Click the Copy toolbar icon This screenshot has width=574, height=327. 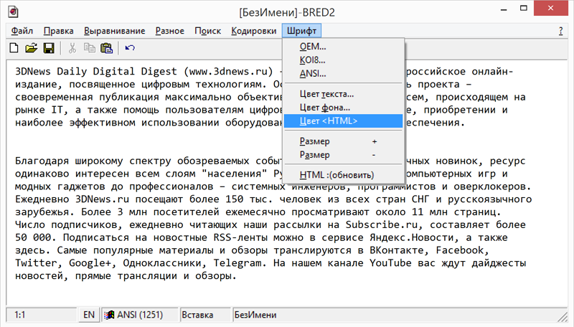89,48
